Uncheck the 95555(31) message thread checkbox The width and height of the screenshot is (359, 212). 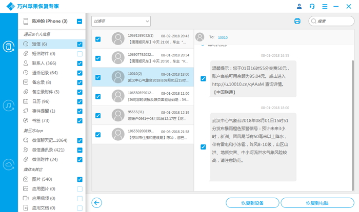[x=98, y=114]
